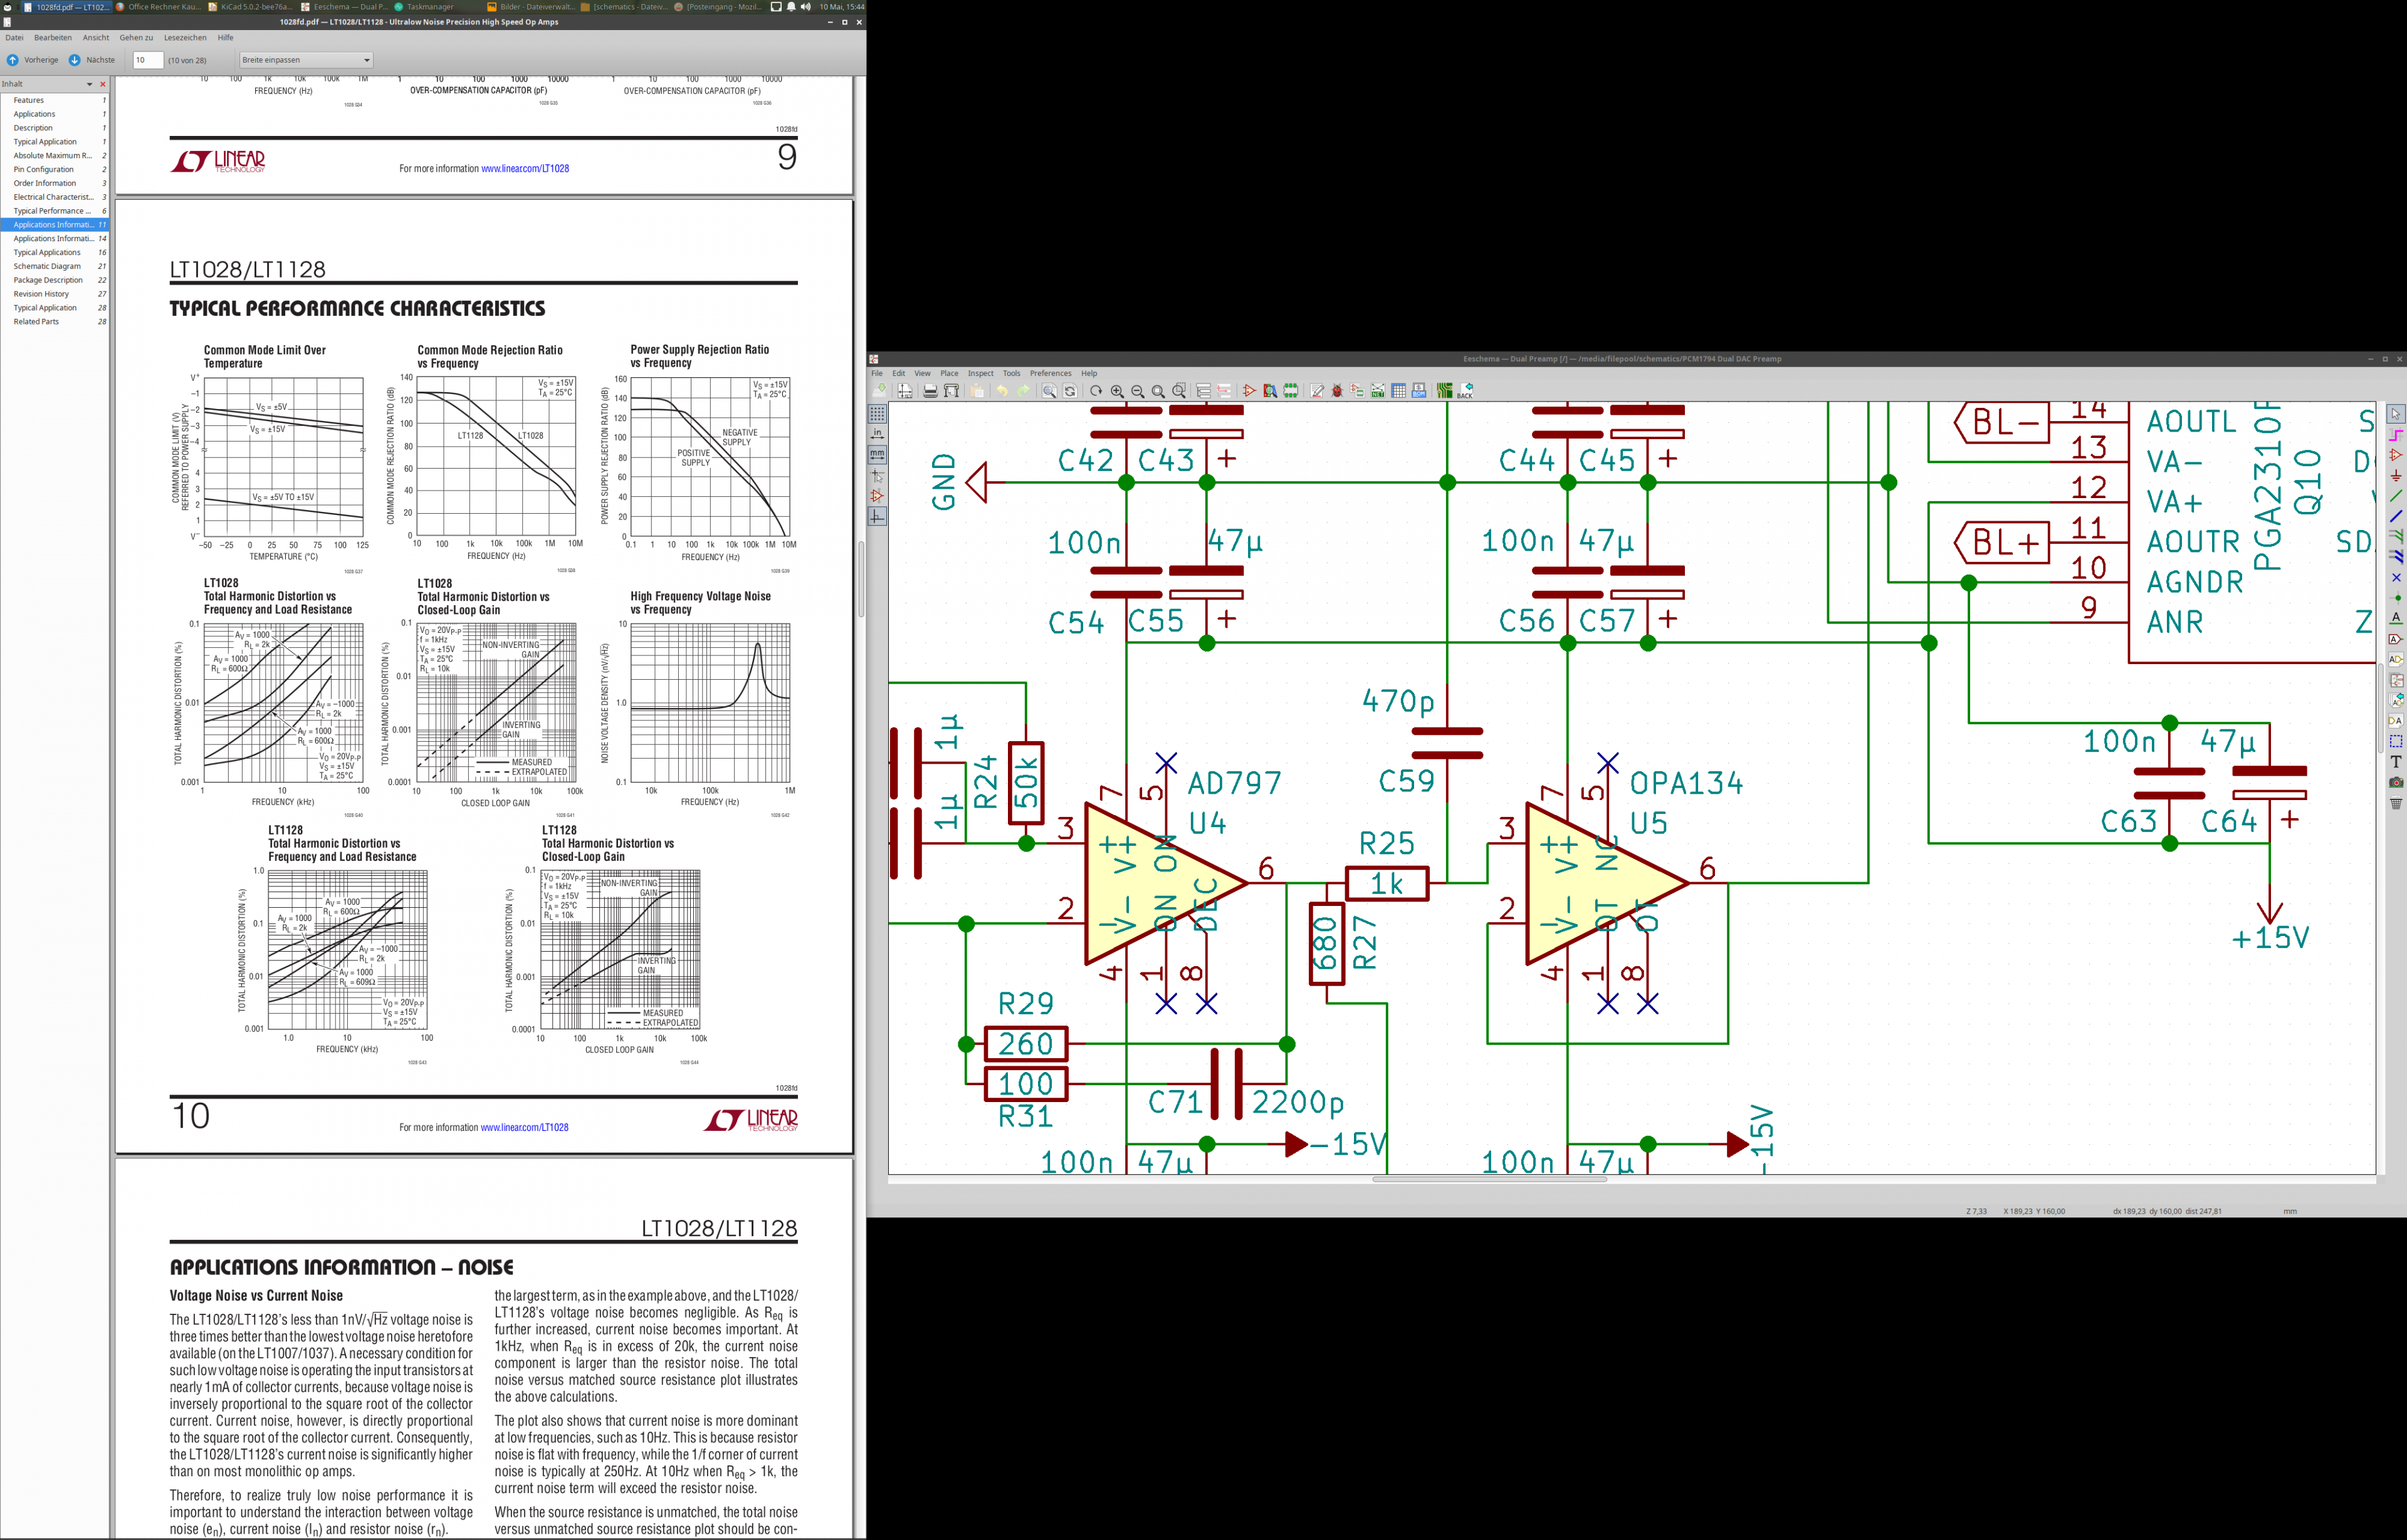
Task: Switch units to inches
Action: [878, 434]
